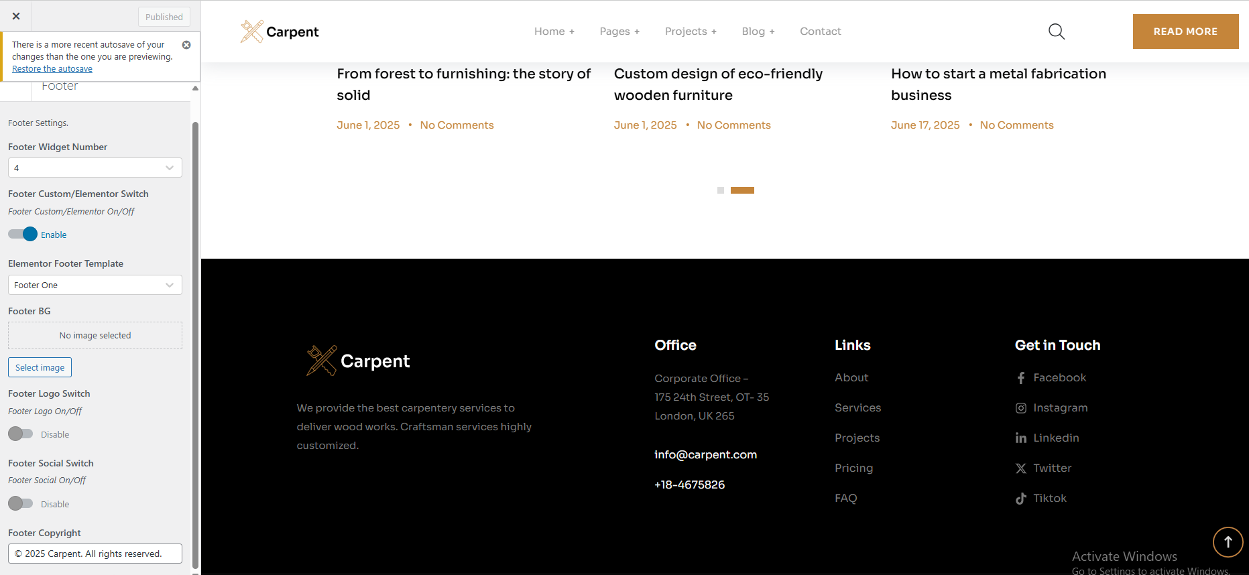Click the No image selected placeholder
The width and height of the screenshot is (1249, 575).
click(95, 336)
